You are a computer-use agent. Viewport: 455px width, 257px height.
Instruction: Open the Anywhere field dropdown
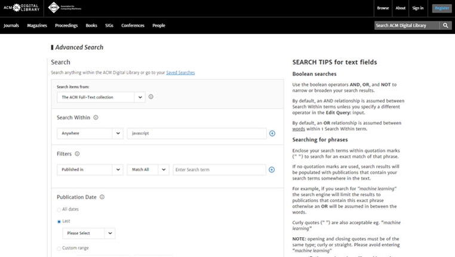(x=90, y=133)
